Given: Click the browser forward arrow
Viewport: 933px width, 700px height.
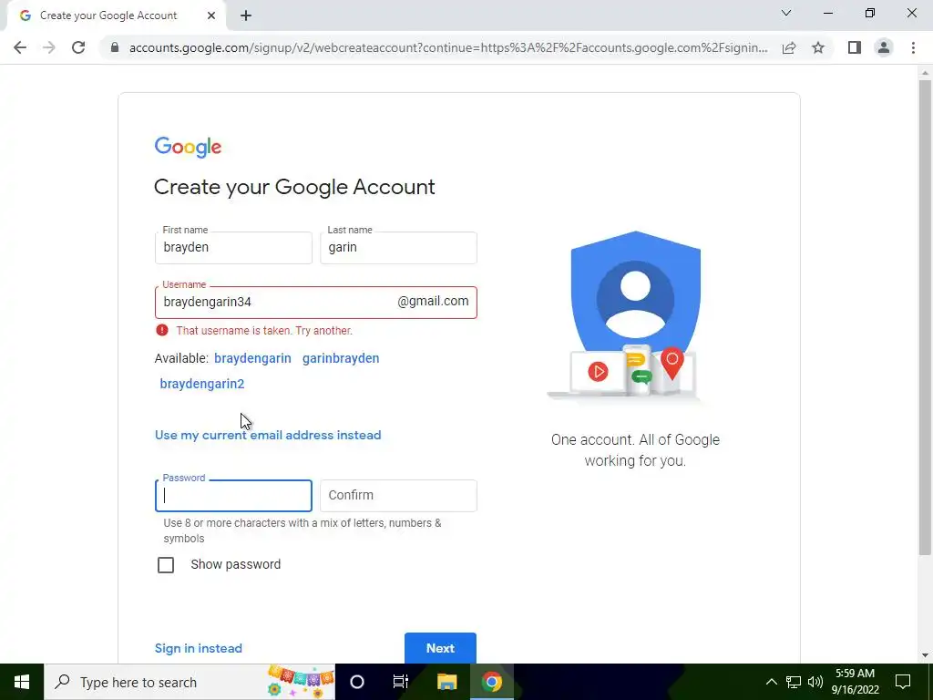Looking at the screenshot, I should 49,47.
